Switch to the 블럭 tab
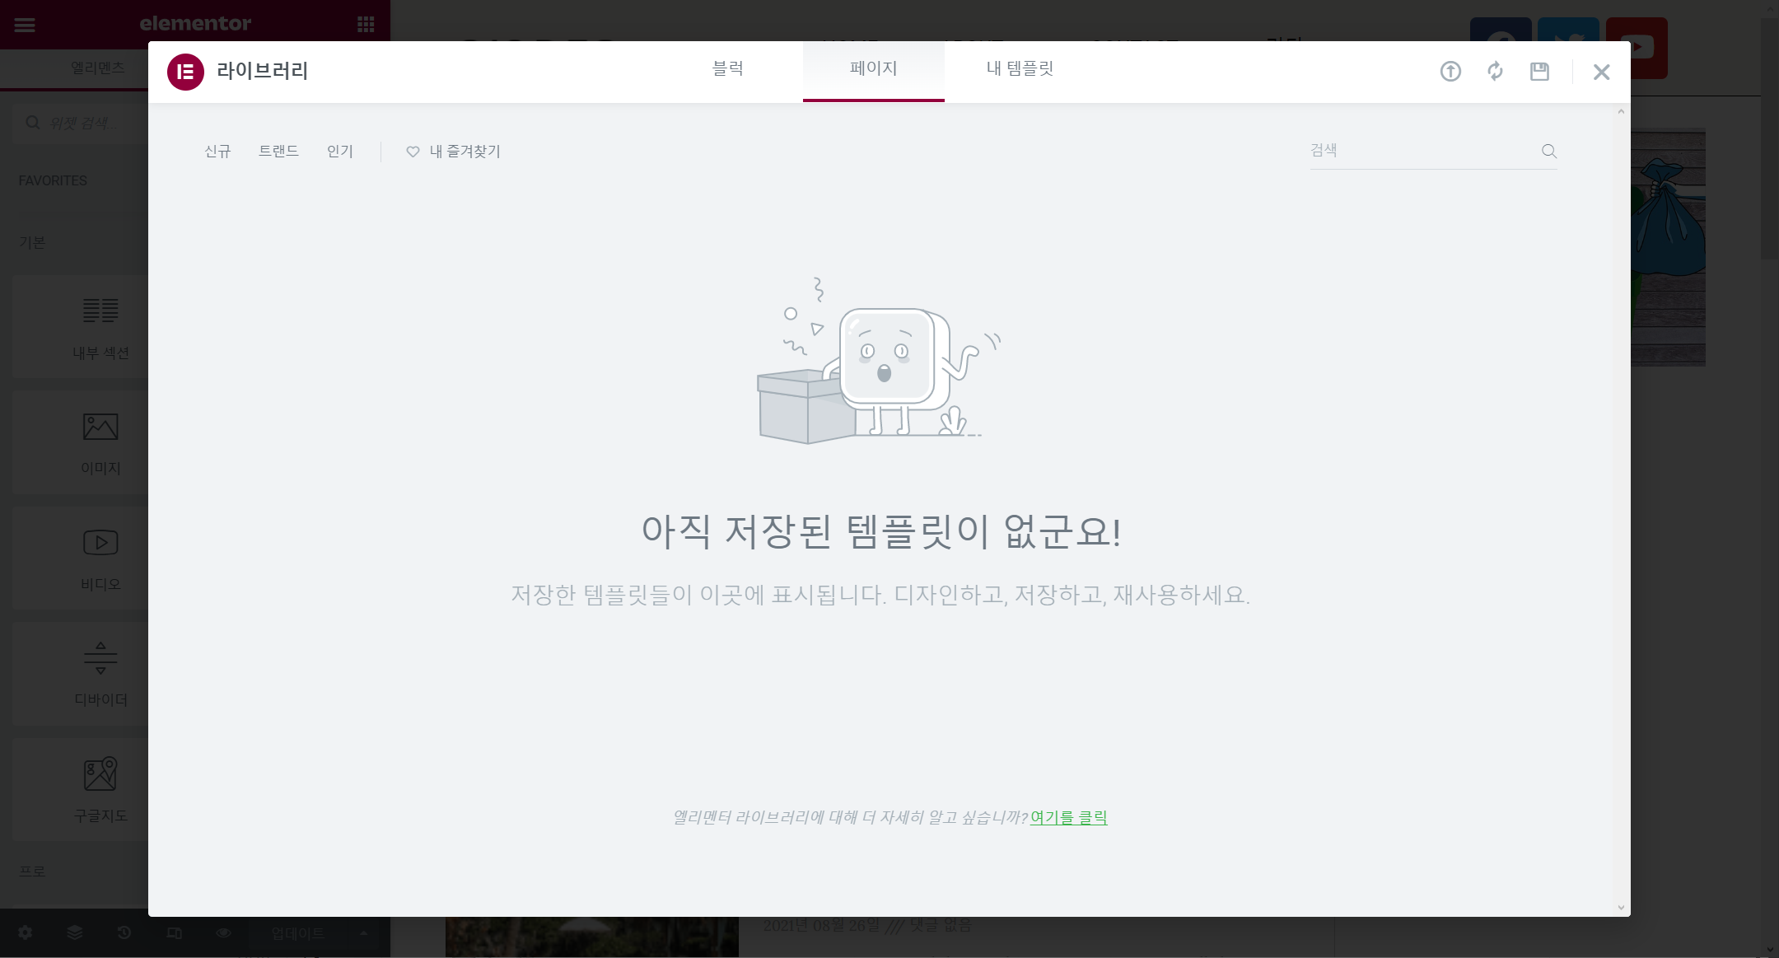The height and width of the screenshot is (958, 1779). coord(728,69)
